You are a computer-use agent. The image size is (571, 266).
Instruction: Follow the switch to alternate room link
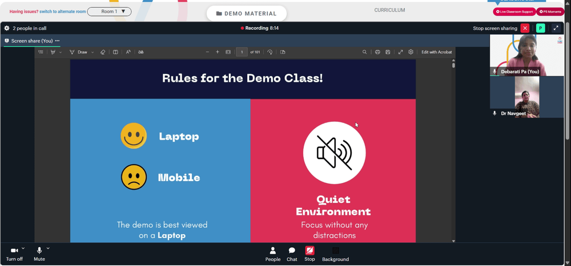coord(63,11)
